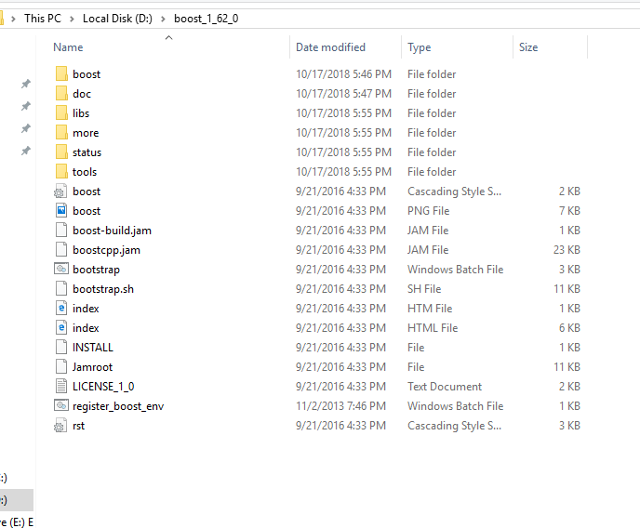Image resolution: width=640 pixels, height=528 pixels.
Task: Select the highlighted drive in navigation pane
Action: pyautogui.click(x=17, y=500)
